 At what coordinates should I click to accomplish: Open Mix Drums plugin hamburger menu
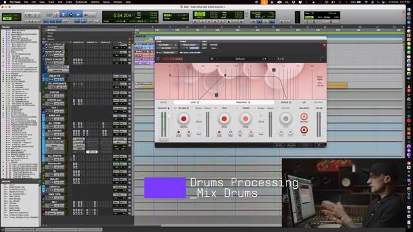(158, 59)
